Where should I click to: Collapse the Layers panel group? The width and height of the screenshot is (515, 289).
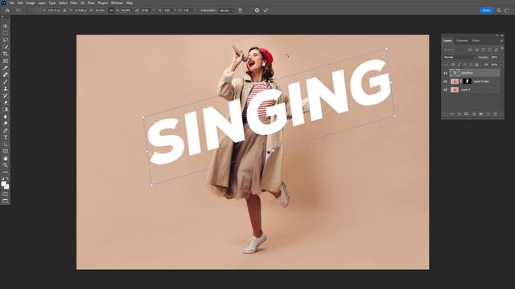point(497,35)
